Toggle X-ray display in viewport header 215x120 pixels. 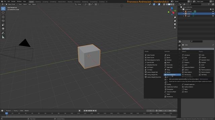164,4
